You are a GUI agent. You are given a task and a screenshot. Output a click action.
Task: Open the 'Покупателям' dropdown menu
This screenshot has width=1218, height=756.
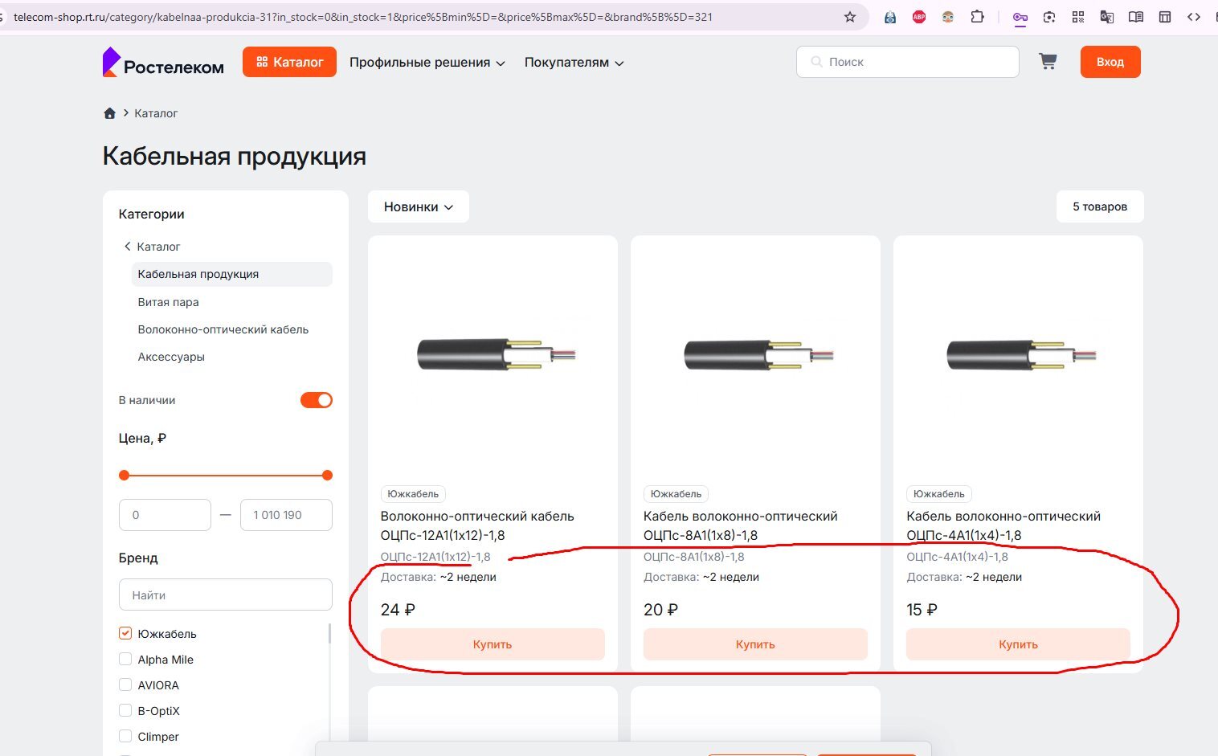tap(574, 63)
